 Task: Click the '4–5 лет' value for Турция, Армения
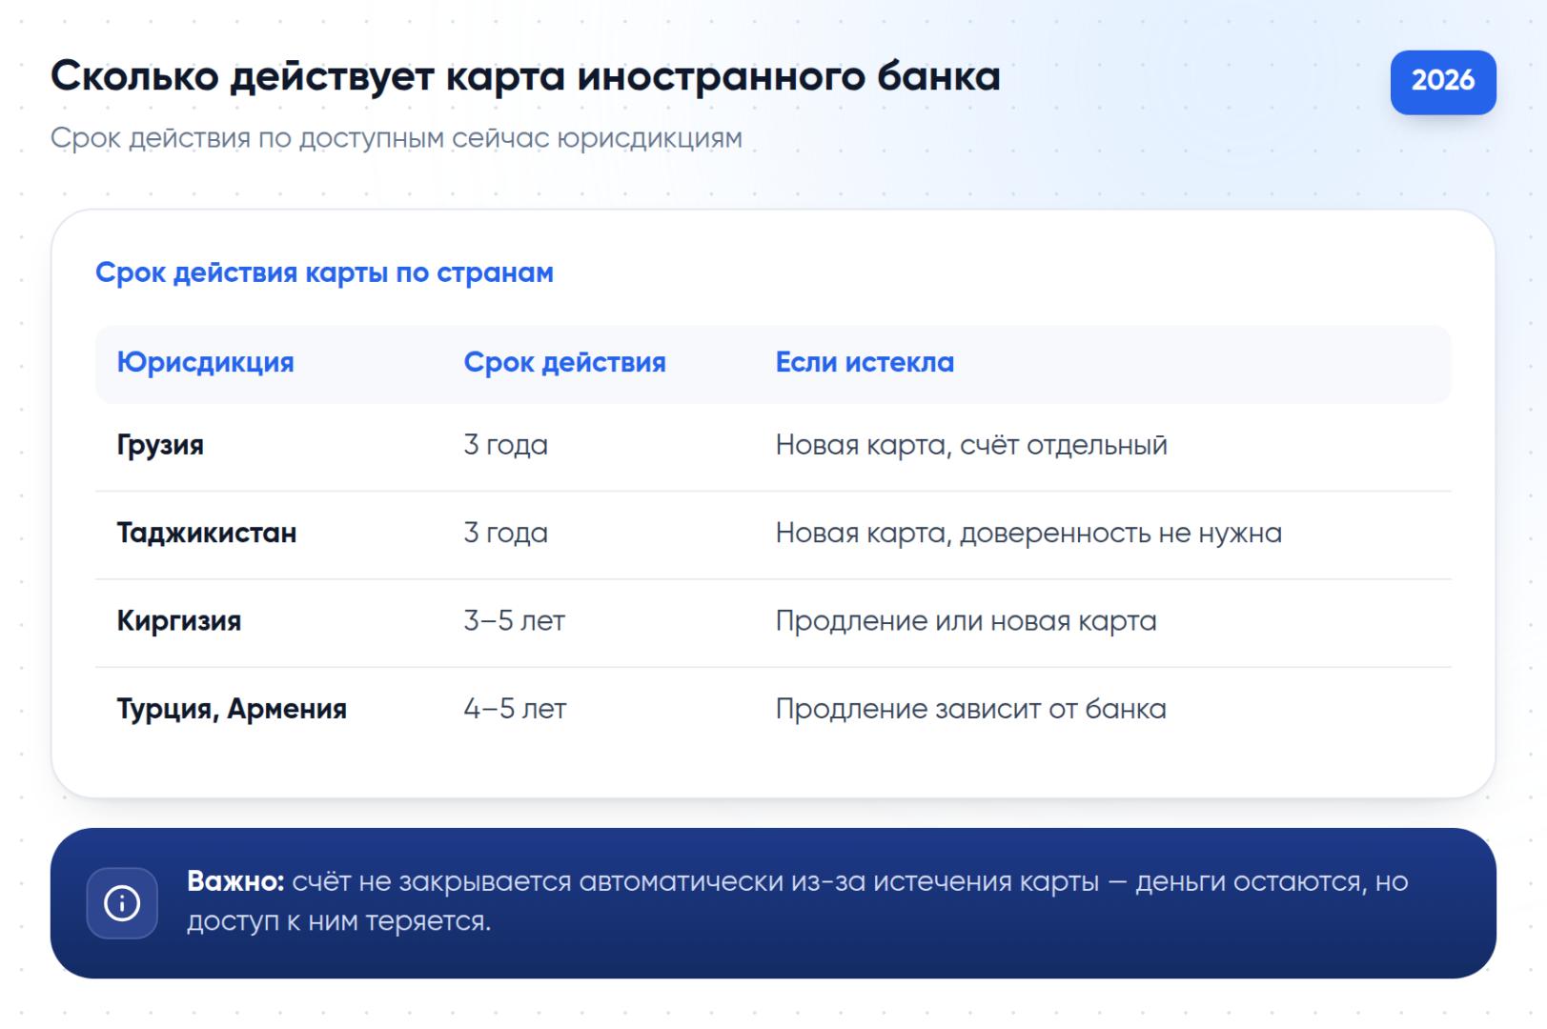coord(515,709)
